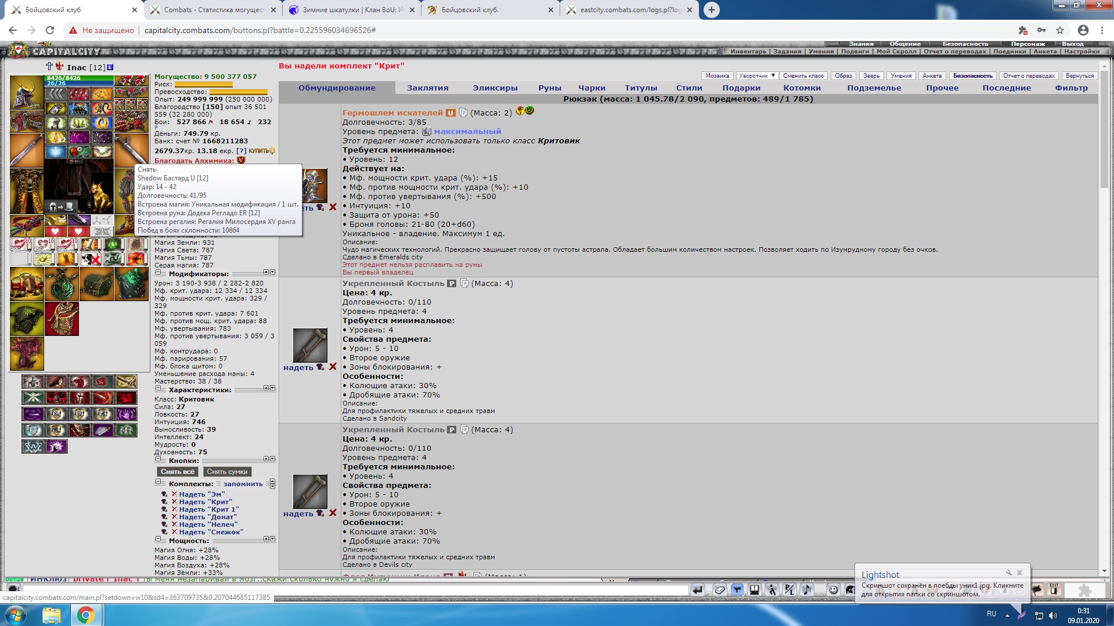Delete the set "Донат" with red X
This screenshot has width=1114, height=626.
coord(174,516)
